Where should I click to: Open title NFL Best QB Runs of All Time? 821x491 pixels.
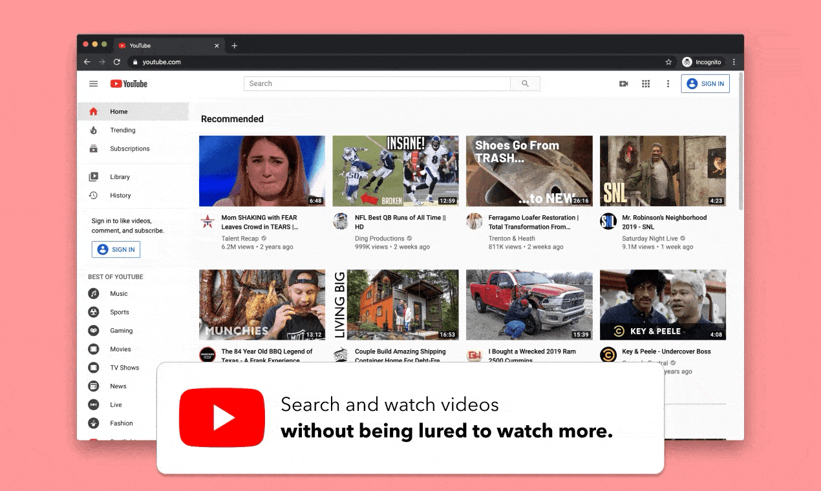[401, 222]
